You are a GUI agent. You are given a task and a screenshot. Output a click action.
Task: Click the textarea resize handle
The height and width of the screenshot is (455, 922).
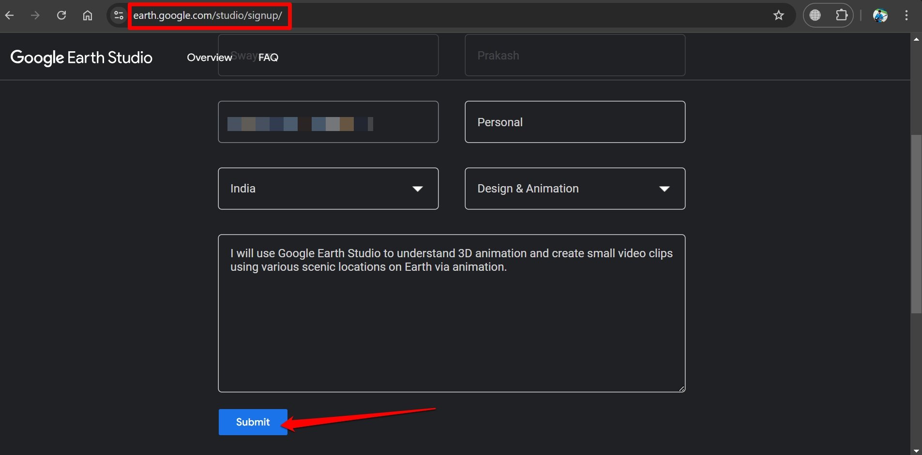681,388
